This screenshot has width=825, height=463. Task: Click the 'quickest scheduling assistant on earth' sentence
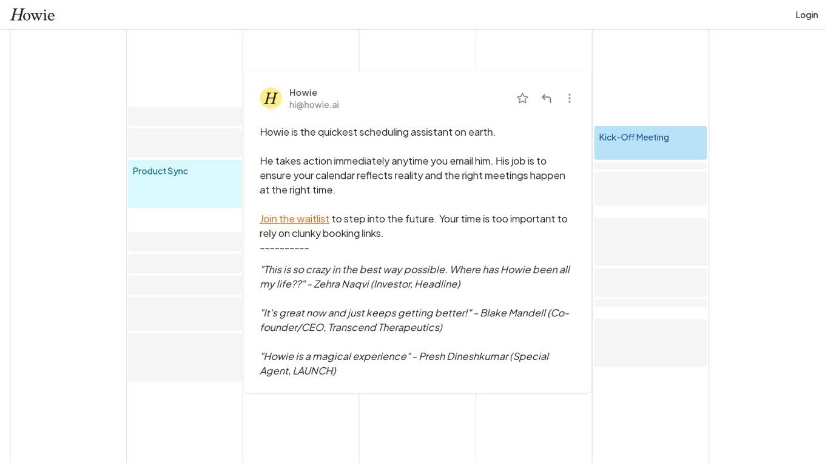tap(377, 132)
